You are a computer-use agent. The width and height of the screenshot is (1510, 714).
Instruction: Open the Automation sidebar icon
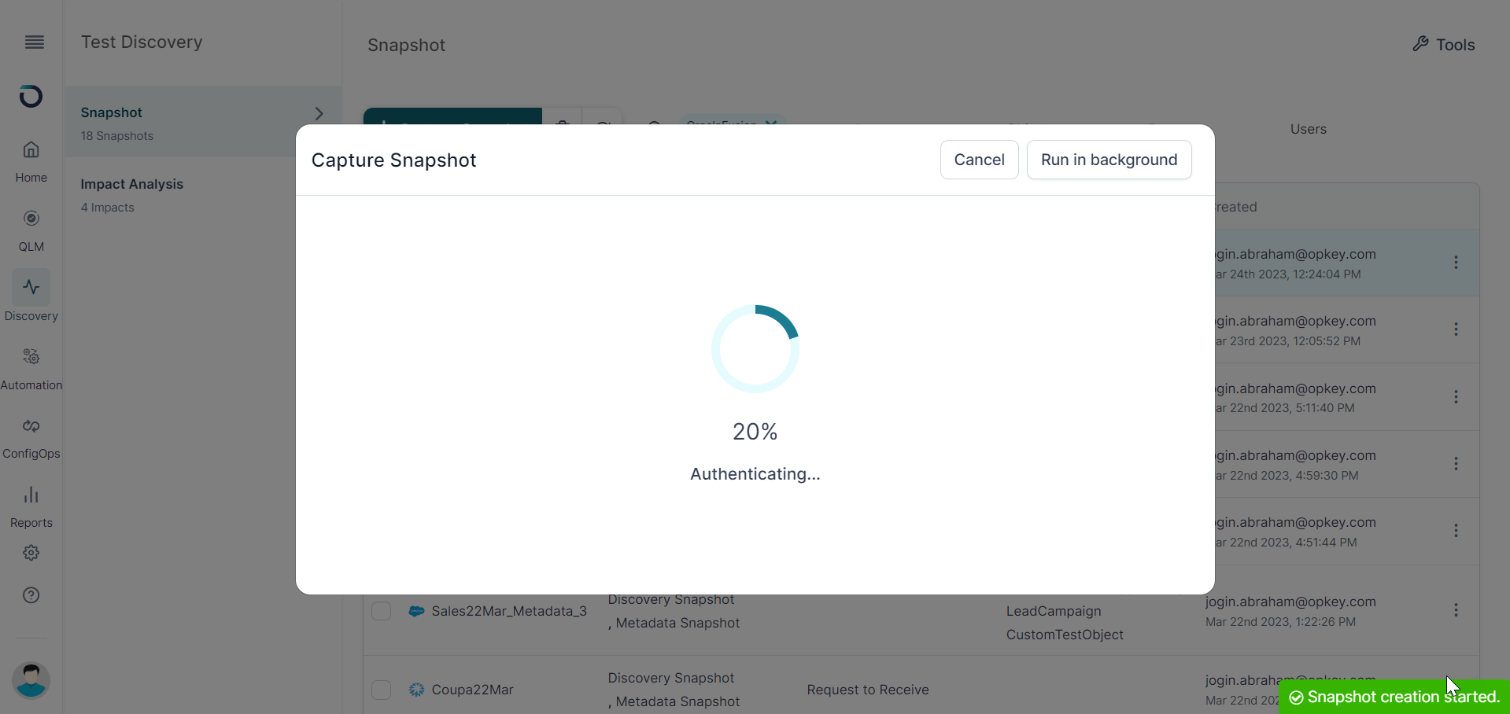pos(31,357)
